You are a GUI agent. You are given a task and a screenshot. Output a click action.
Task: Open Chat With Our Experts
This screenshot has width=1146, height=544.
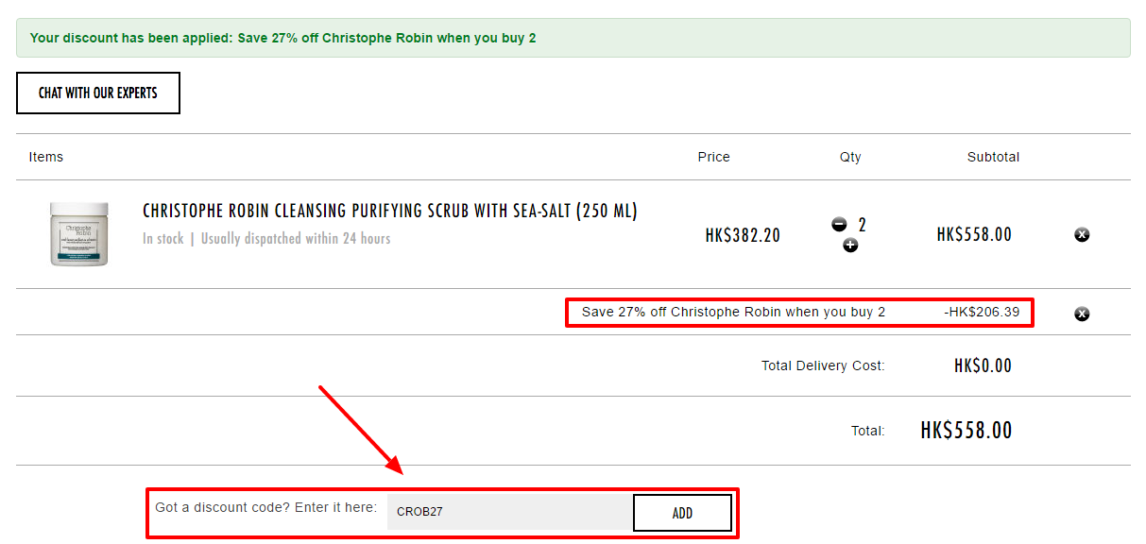pos(98,93)
